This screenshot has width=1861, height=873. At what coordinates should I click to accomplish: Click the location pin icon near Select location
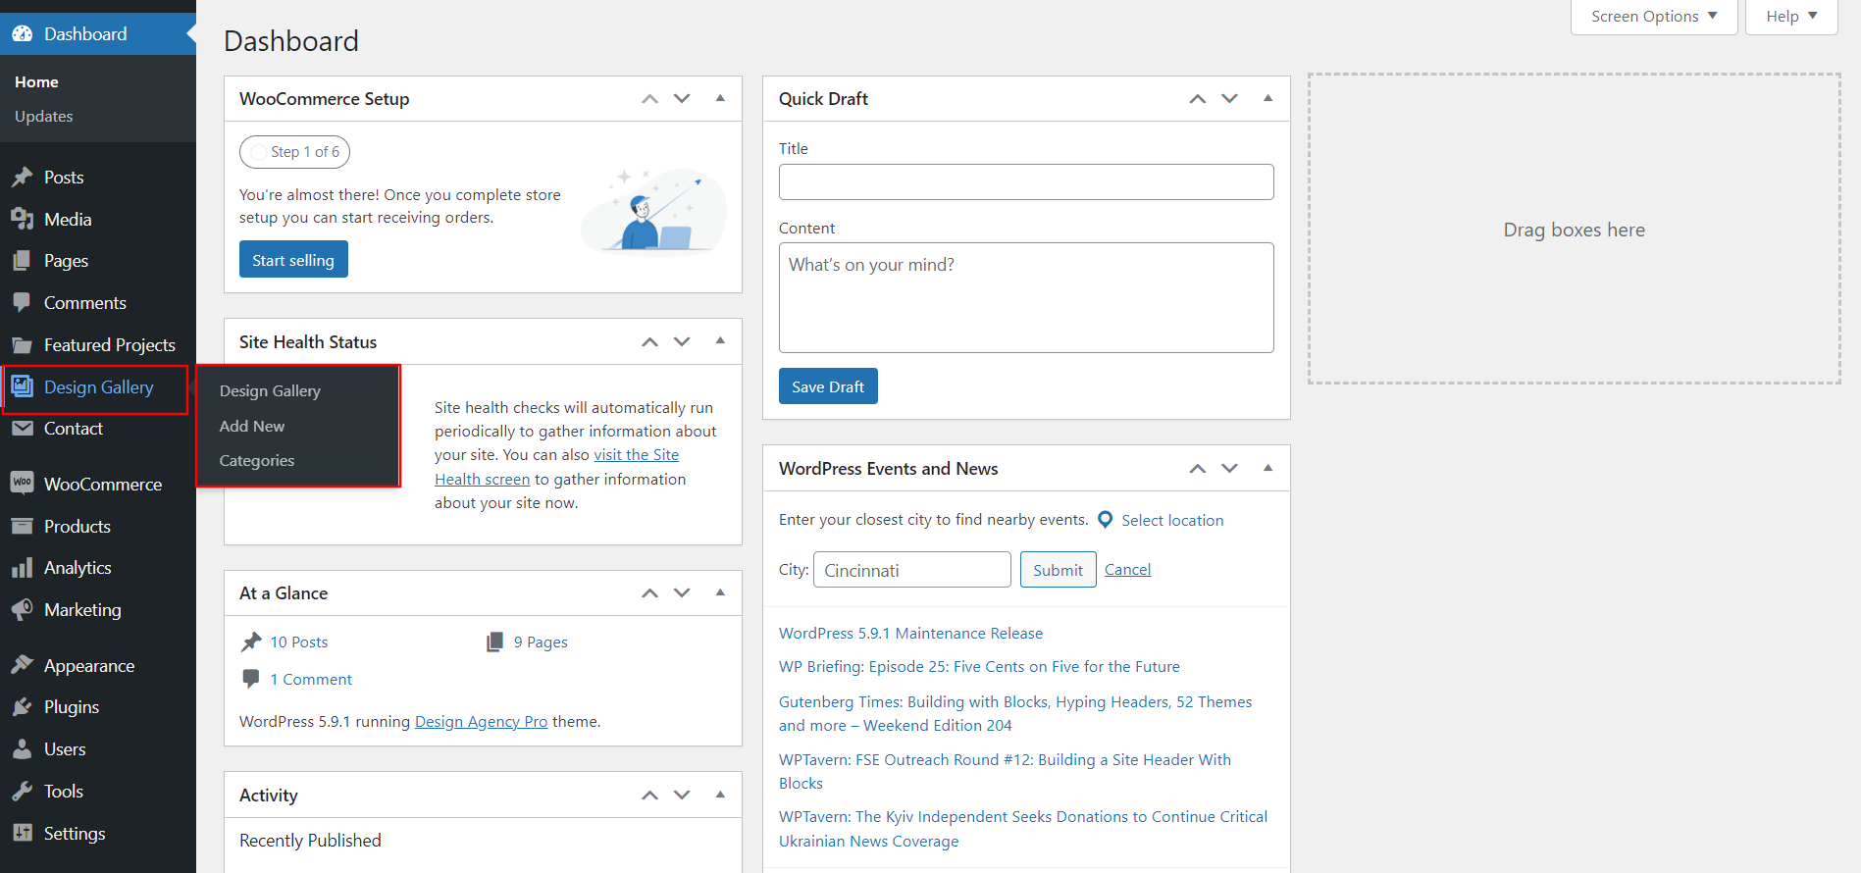click(1105, 520)
